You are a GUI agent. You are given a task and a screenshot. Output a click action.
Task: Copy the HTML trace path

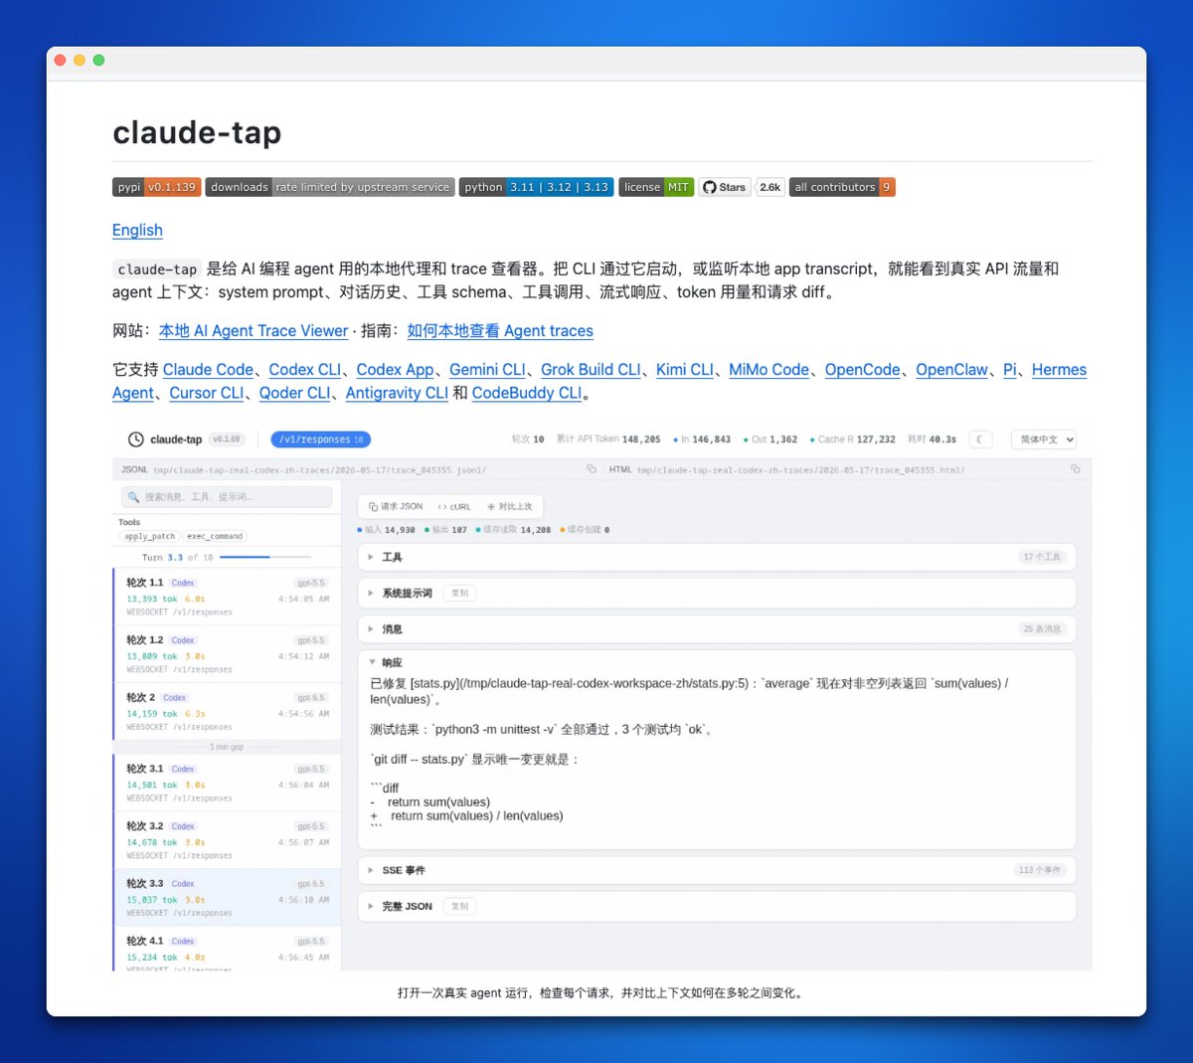(x=1075, y=469)
